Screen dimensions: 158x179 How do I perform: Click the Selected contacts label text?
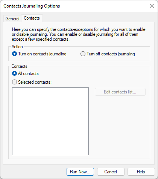(35, 82)
